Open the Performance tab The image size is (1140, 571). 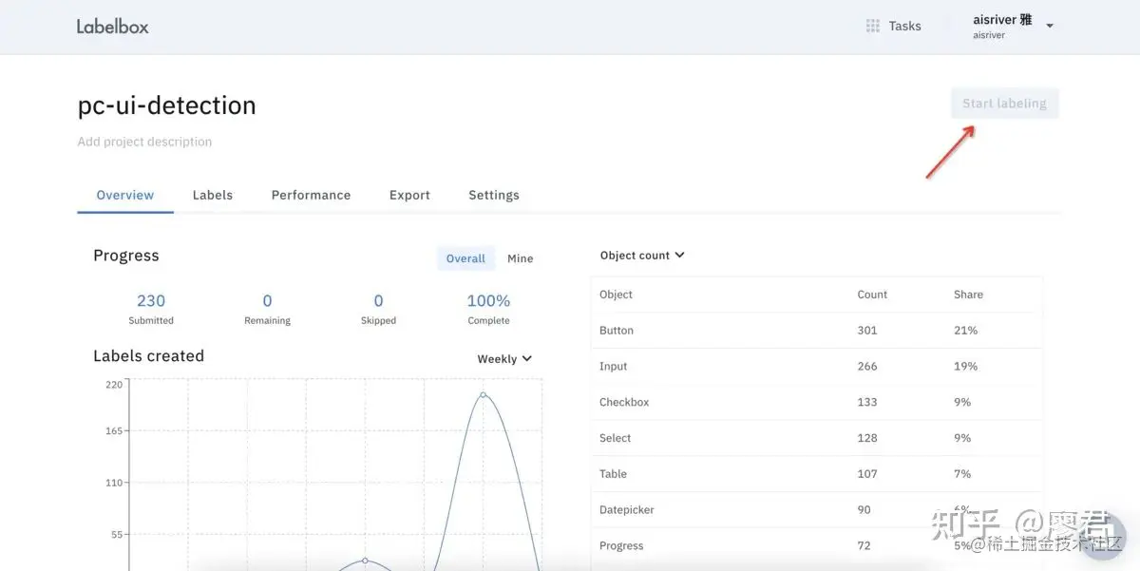311,195
